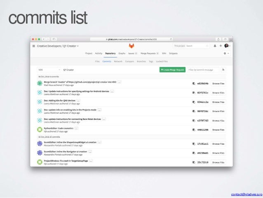Expand PythonEditor commit description ellipsis
This screenshot has width=263, height=198.
77,129
